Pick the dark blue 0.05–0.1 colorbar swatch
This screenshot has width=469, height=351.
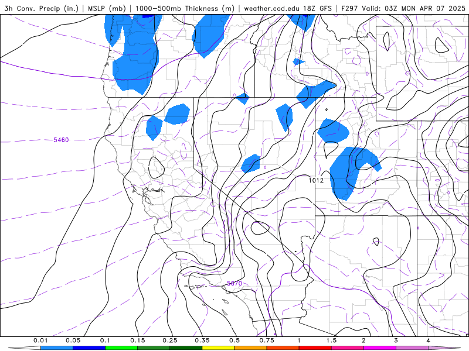89,348
